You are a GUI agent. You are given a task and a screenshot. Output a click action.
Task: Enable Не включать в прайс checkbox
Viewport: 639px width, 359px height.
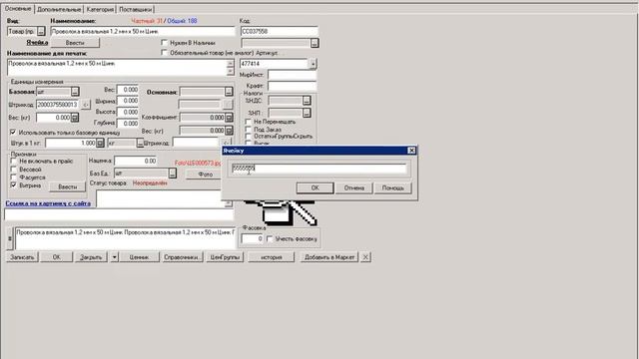[x=13, y=162]
